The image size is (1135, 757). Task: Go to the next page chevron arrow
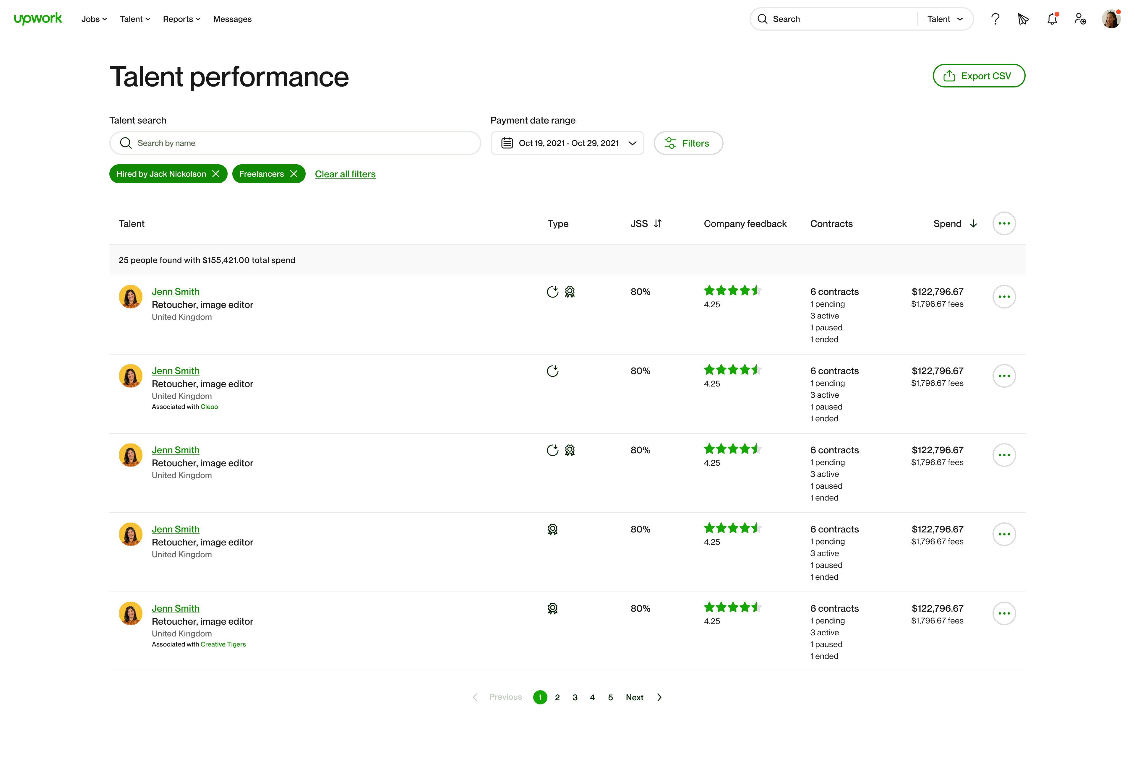click(x=659, y=697)
